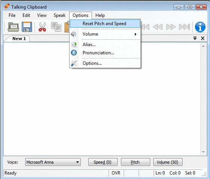Click the Copy documents icon

56,27
